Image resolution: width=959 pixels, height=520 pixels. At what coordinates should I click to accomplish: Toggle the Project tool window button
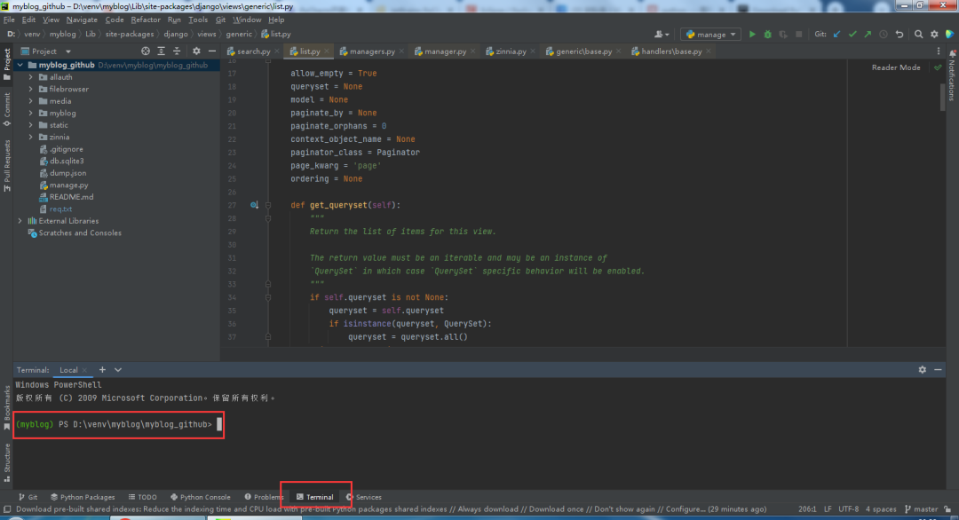(x=7, y=64)
